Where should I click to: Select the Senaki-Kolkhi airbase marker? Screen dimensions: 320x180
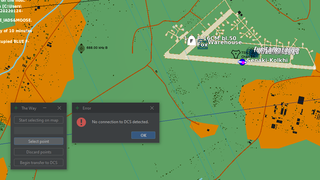(242, 62)
